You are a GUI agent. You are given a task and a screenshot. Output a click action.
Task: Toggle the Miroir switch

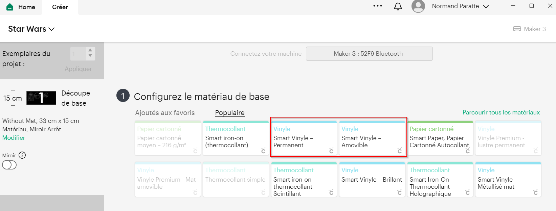pos(9,165)
